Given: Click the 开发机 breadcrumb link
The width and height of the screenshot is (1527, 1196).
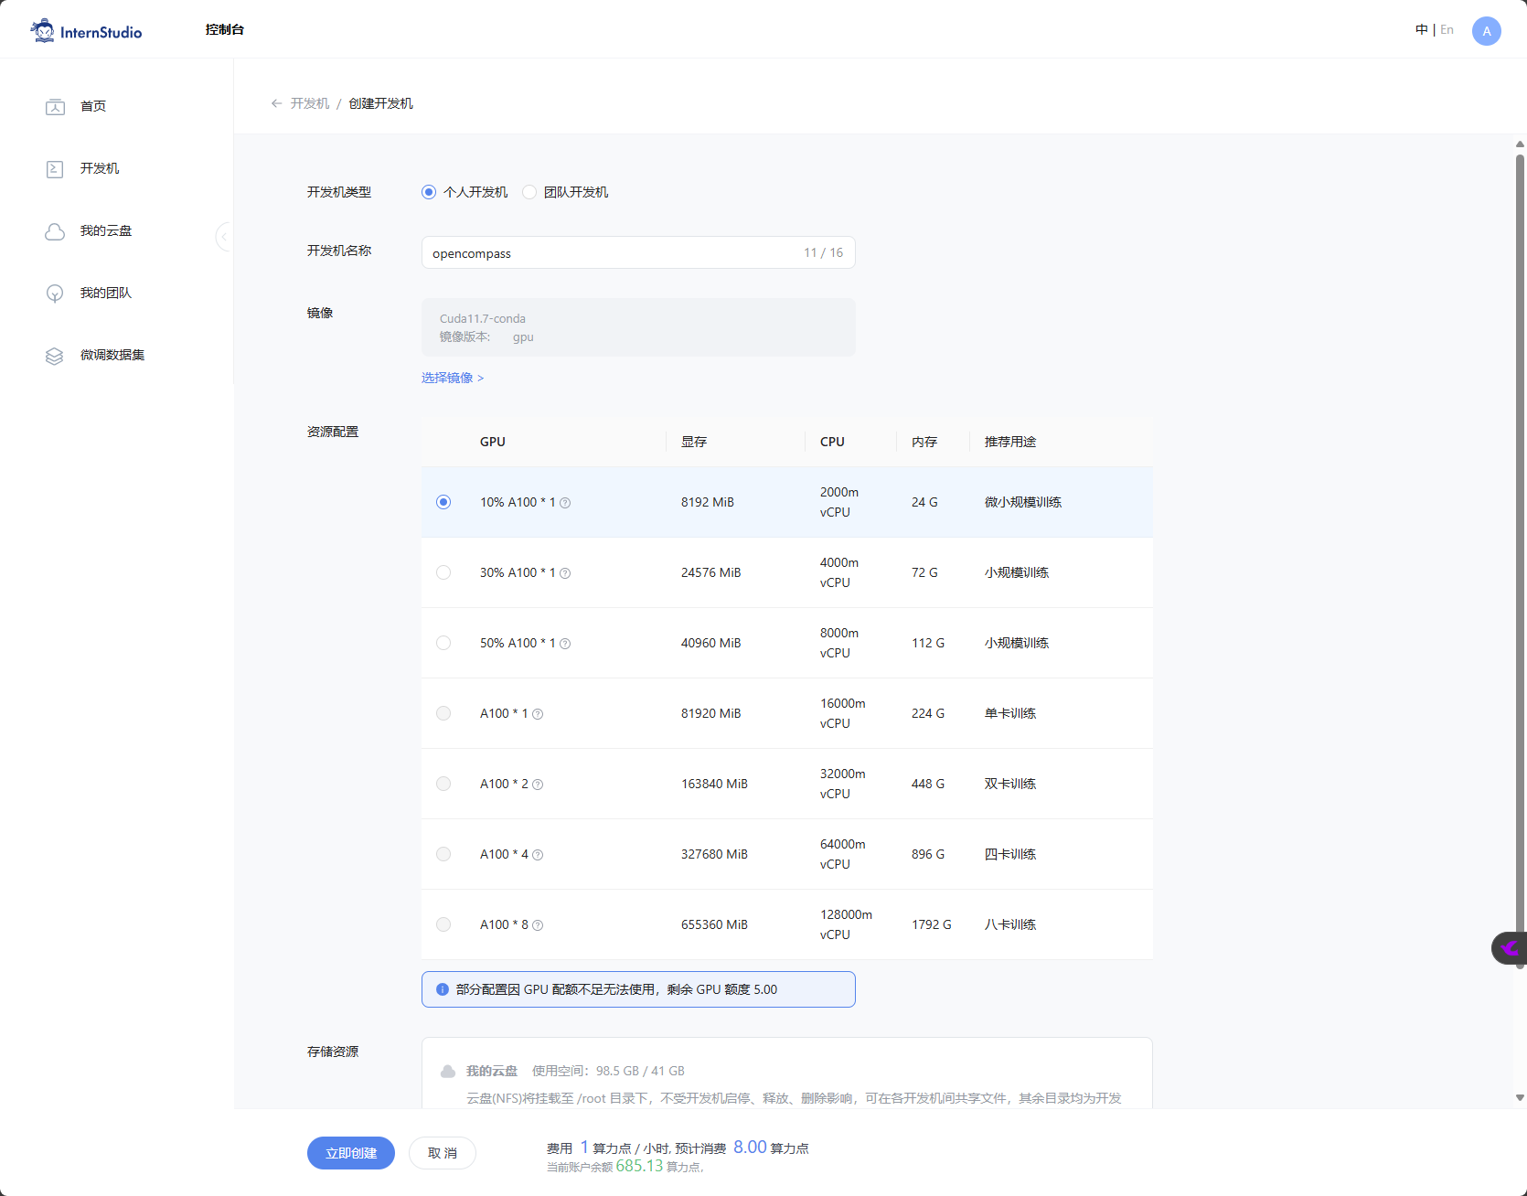Looking at the screenshot, I should 310,103.
